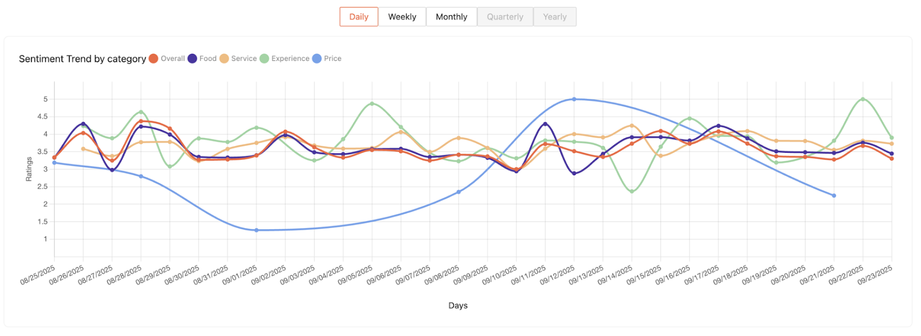Image resolution: width=921 pixels, height=336 pixels.
Task: Click the dark blue Food legend circle
Action: (192, 59)
